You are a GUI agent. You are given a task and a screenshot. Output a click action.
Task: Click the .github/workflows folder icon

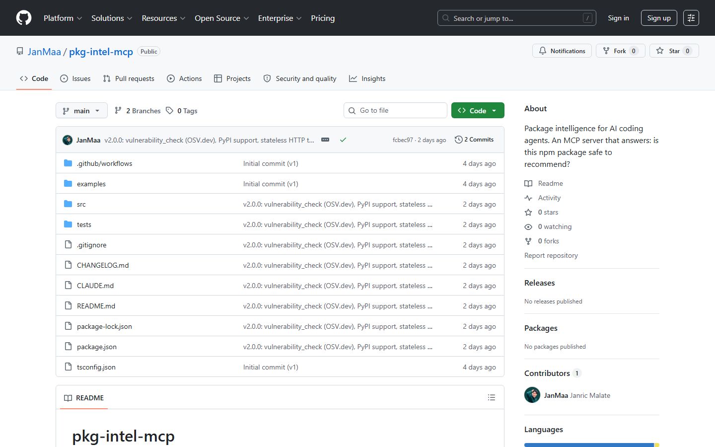pos(68,163)
